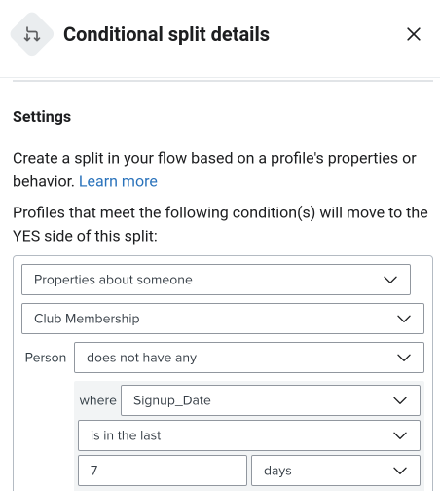Select the 'is in the last' dropdown
Viewport: 440px width, 491px height.
point(249,435)
